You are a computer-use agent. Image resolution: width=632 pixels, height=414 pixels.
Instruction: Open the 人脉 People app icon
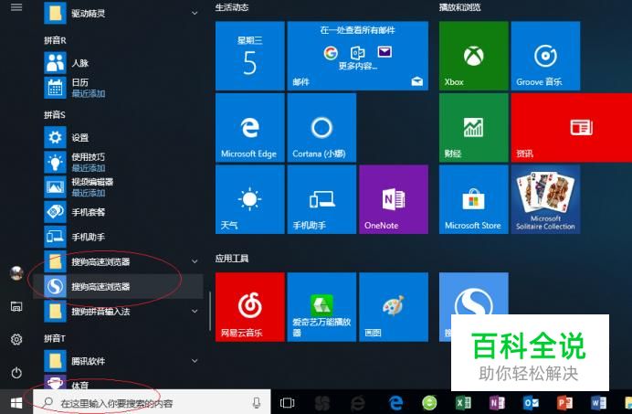click(x=55, y=63)
